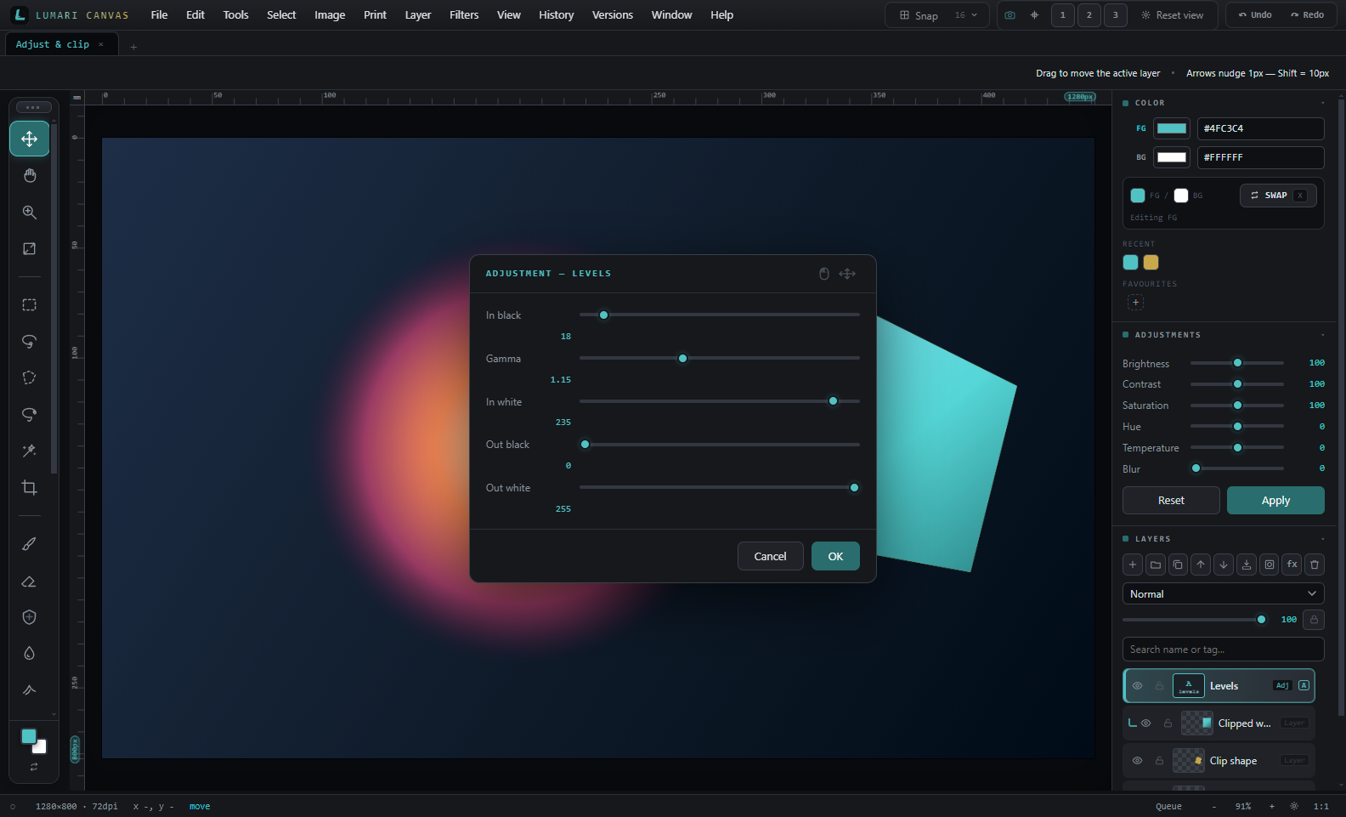Select the Crop tool
1346x817 pixels.
(x=30, y=487)
